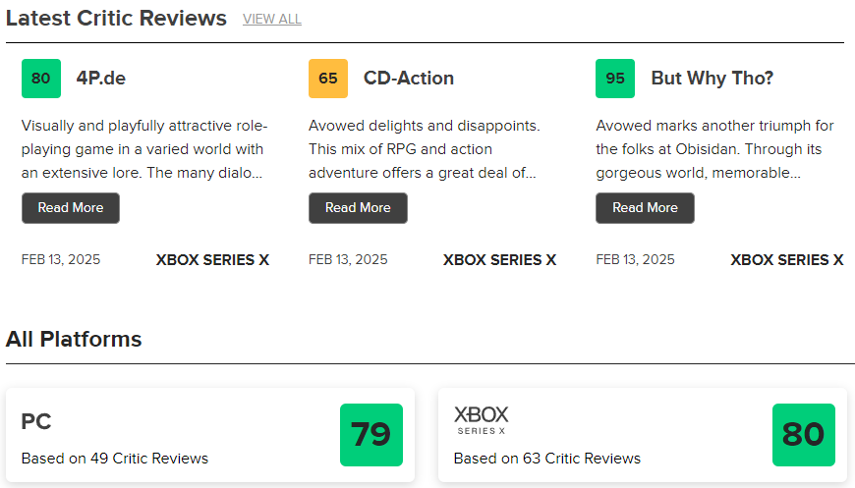This screenshot has width=855, height=488.
Task: Select the PC platform card title
Action: tap(36, 421)
